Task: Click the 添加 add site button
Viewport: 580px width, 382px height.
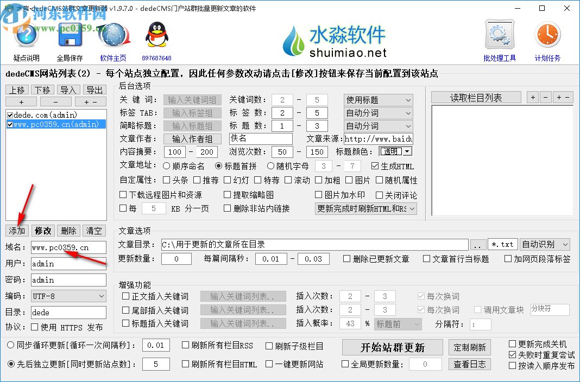Action: pyautogui.click(x=16, y=230)
